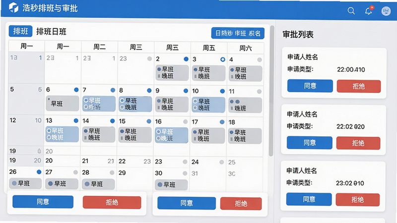The image size is (397, 223).
Task: Switch to the 排班 tab
Action: 20,31
